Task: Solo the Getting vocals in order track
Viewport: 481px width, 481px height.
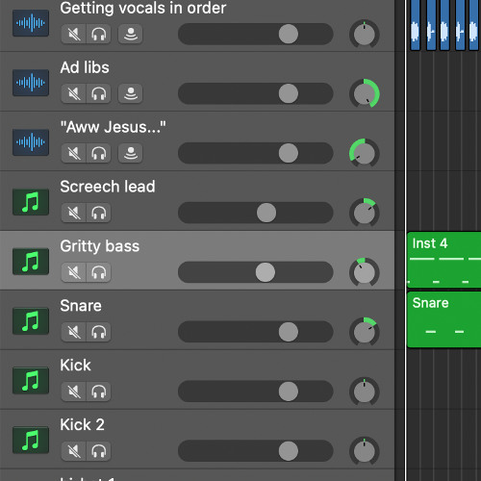Action: point(99,34)
